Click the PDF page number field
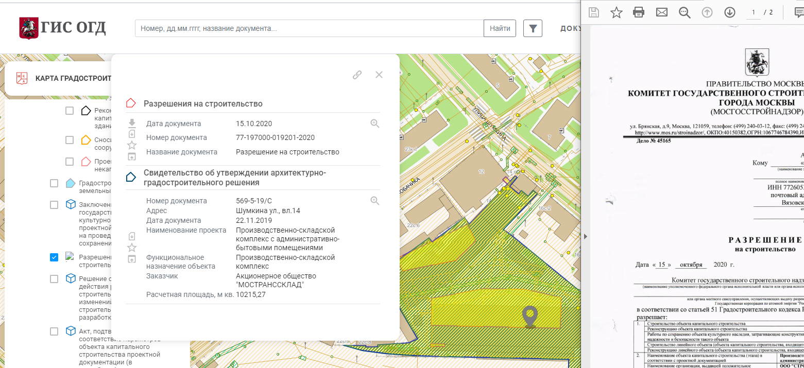This screenshot has height=368, width=804. (x=754, y=12)
